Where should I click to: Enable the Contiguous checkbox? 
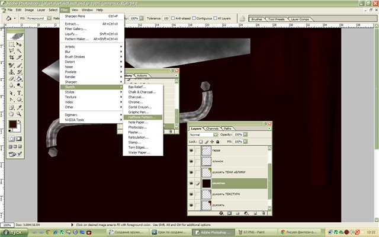[194, 18]
